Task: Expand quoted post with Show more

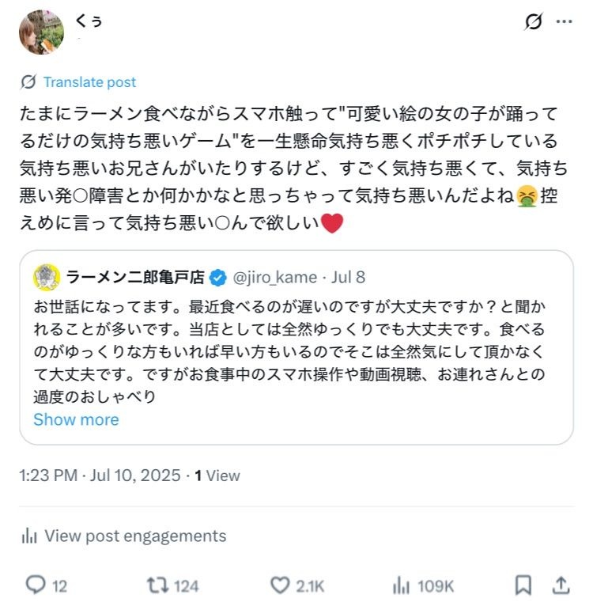Action: (x=76, y=419)
